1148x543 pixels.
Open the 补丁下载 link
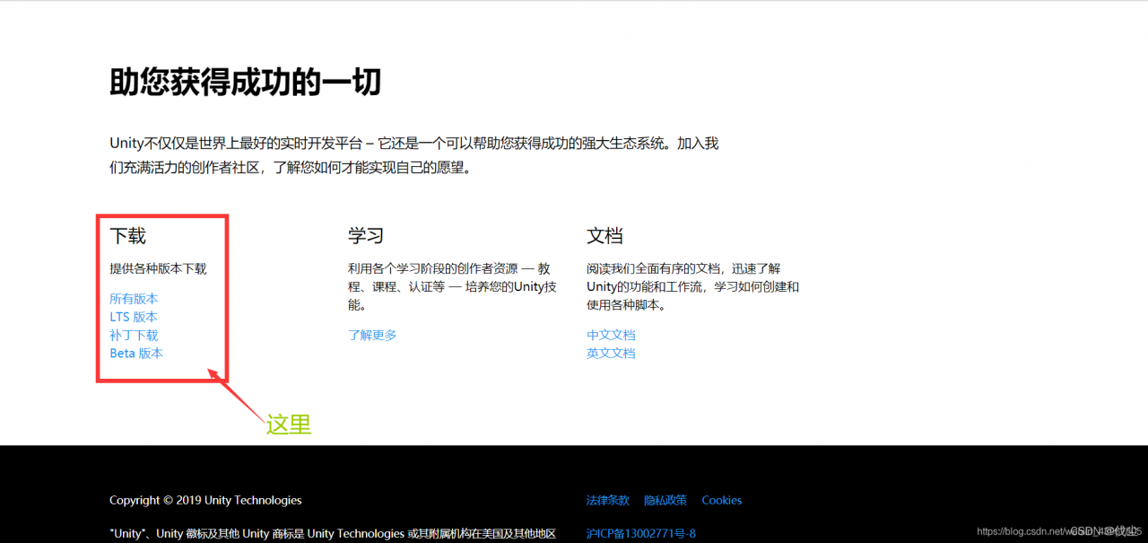133,335
